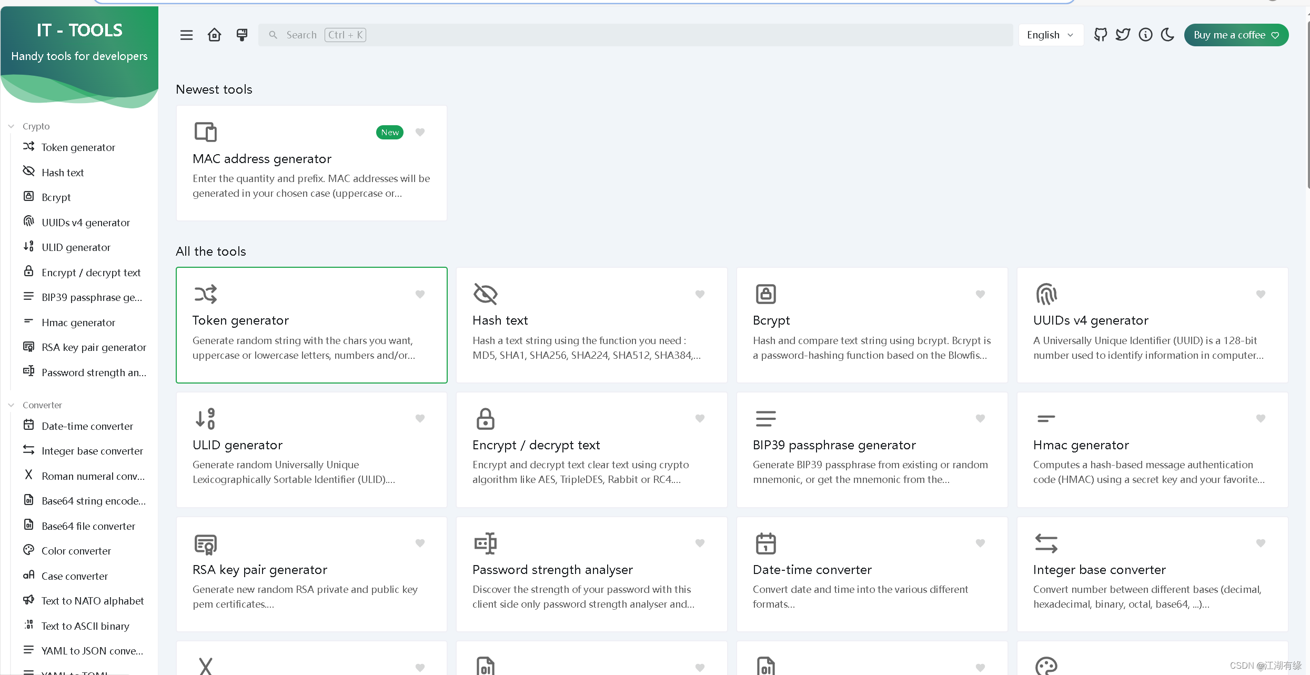Image resolution: width=1310 pixels, height=675 pixels.
Task: Favorite the Bcrypt card heart
Action: [x=980, y=294]
